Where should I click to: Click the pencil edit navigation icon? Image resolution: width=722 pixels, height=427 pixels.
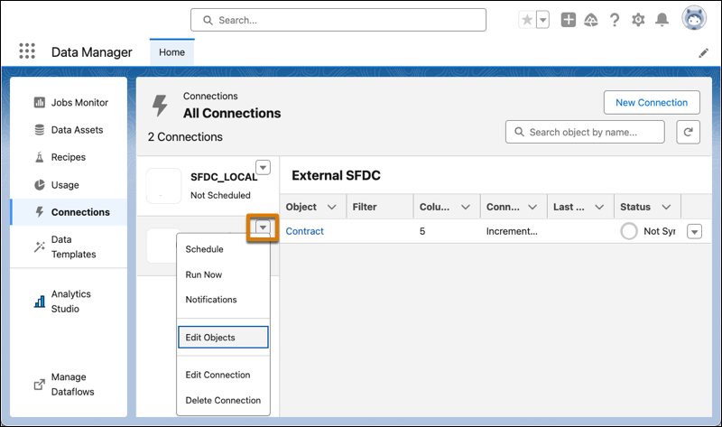click(x=703, y=53)
